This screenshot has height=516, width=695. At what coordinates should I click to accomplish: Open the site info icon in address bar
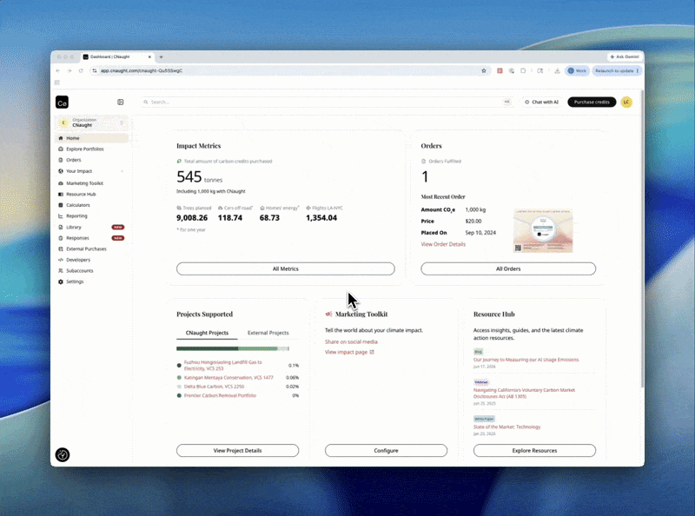tap(95, 70)
